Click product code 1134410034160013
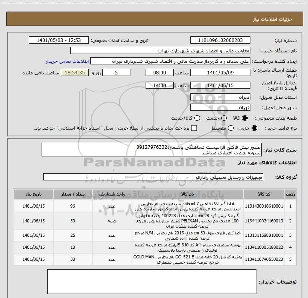Image resolution: width=308 pixels, height=298 pixels. click(x=264, y=221)
